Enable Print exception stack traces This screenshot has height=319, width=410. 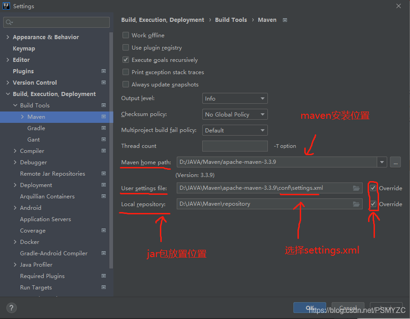126,72
